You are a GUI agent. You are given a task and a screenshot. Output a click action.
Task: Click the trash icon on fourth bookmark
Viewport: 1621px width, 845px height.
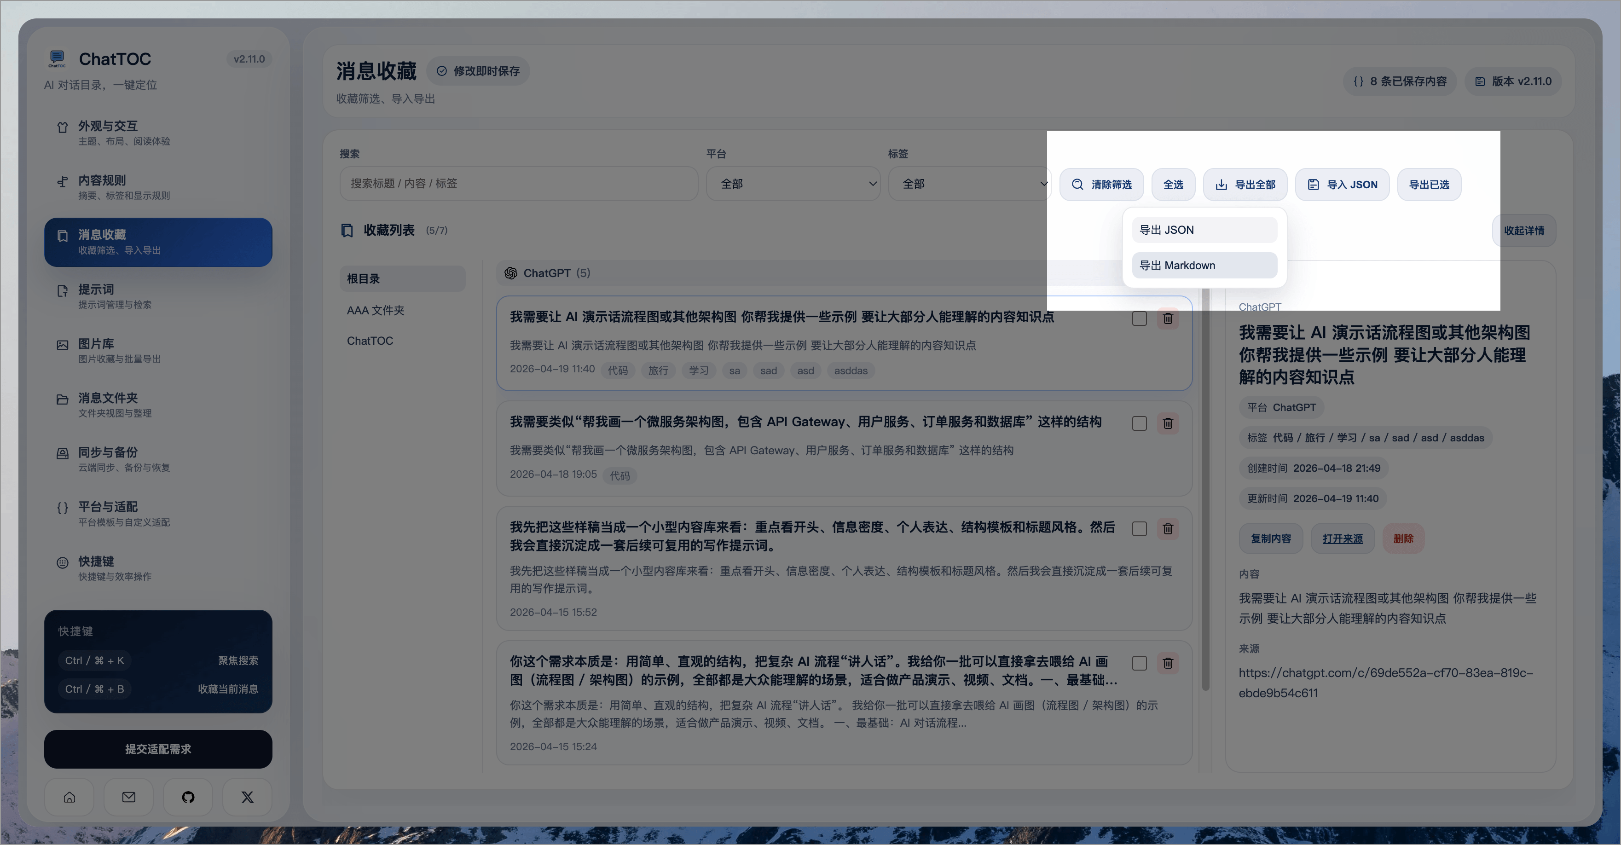1168,663
